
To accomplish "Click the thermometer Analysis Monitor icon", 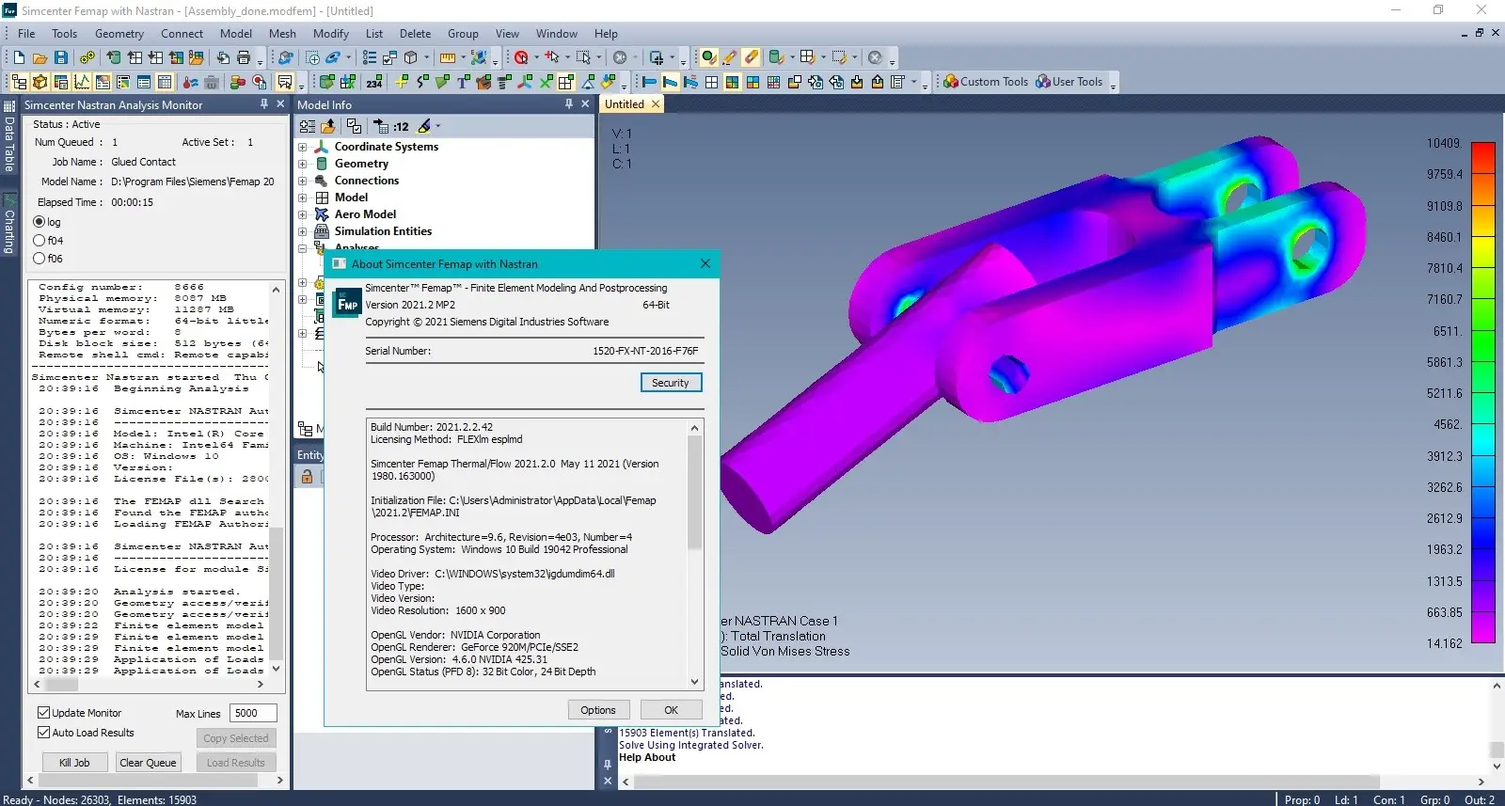I will tap(191, 82).
